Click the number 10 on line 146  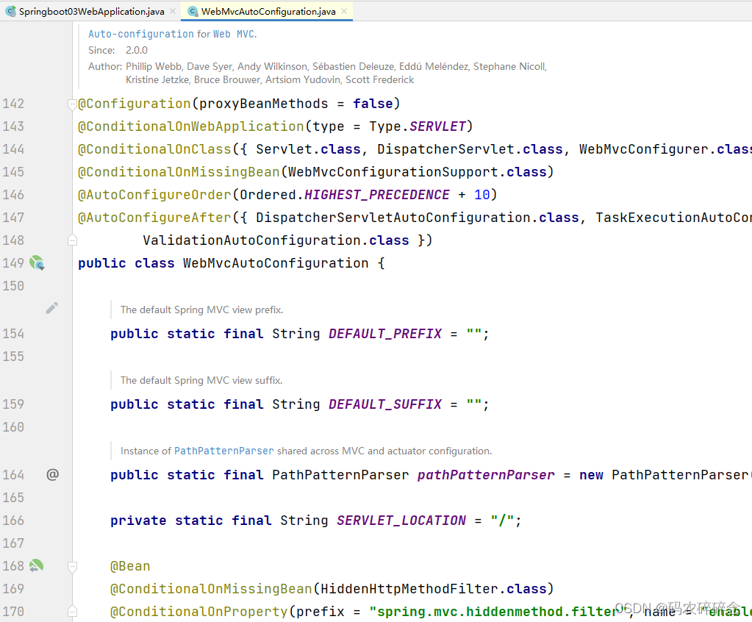click(481, 195)
